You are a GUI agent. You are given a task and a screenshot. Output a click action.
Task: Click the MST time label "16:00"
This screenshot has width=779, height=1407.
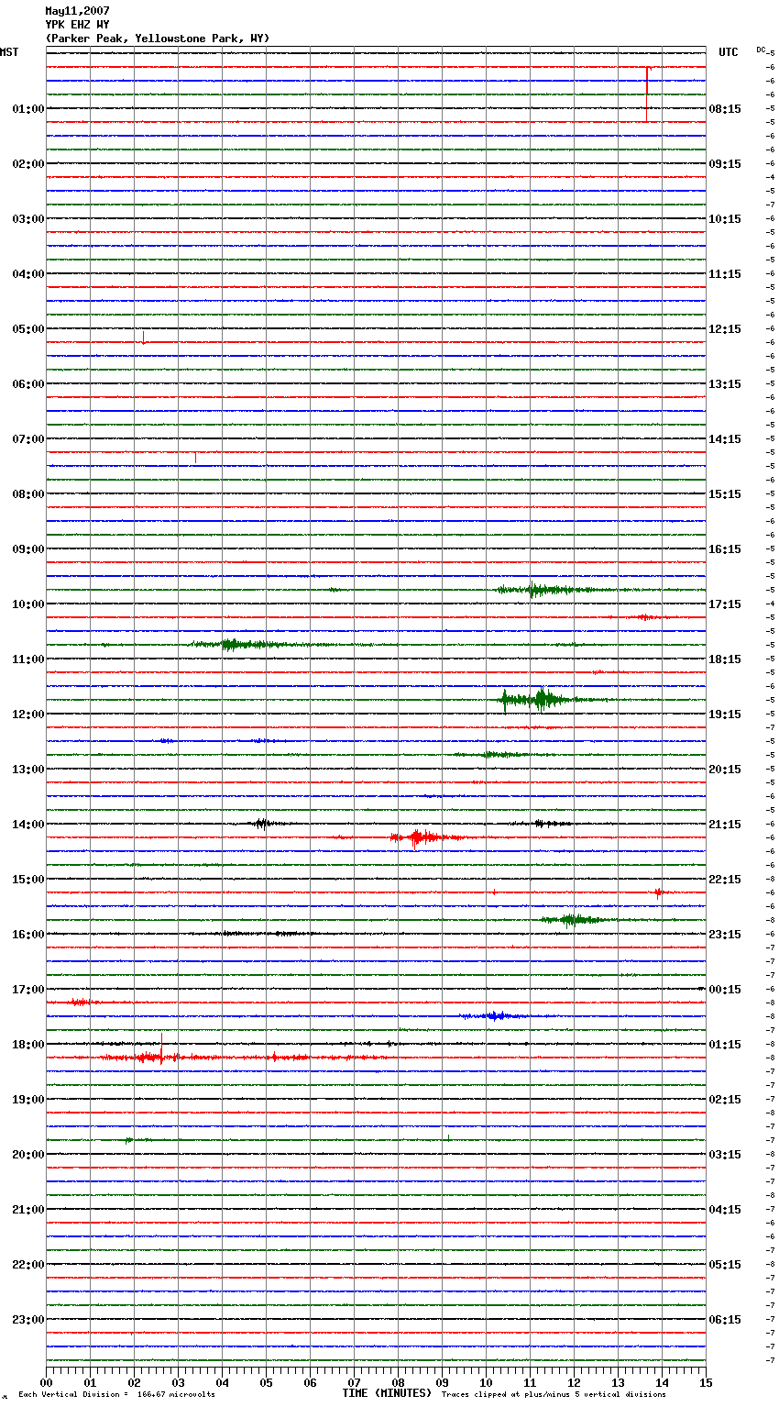coord(27,935)
